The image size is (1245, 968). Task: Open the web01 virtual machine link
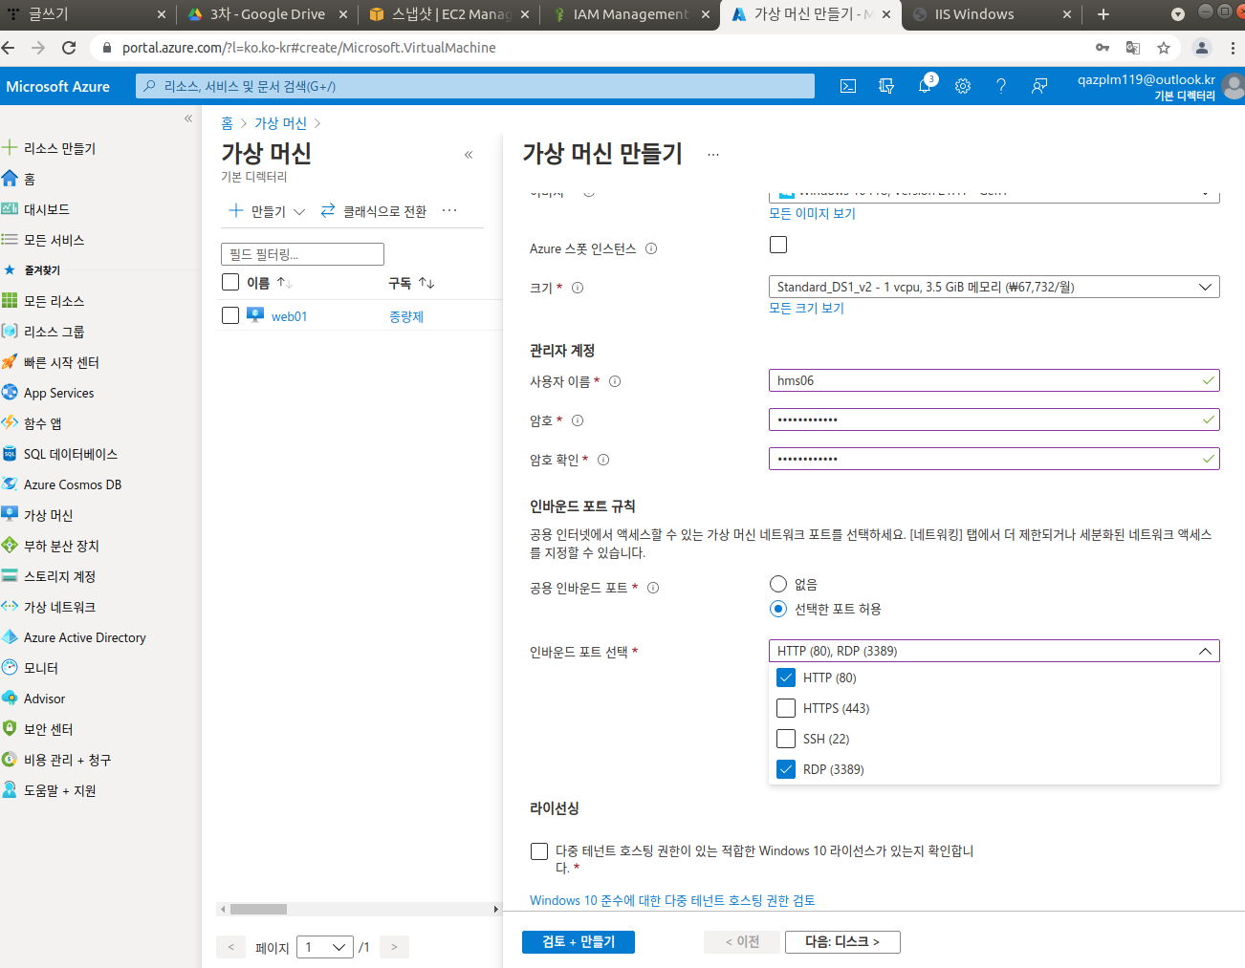pyautogui.click(x=289, y=316)
